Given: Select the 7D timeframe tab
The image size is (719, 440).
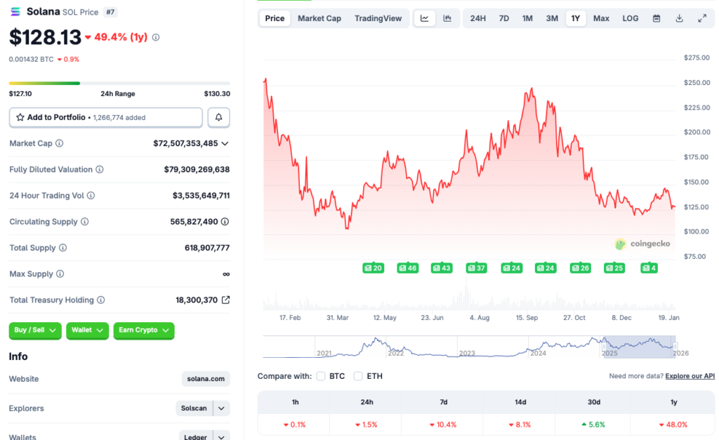Looking at the screenshot, I should [x=503, y=18].
